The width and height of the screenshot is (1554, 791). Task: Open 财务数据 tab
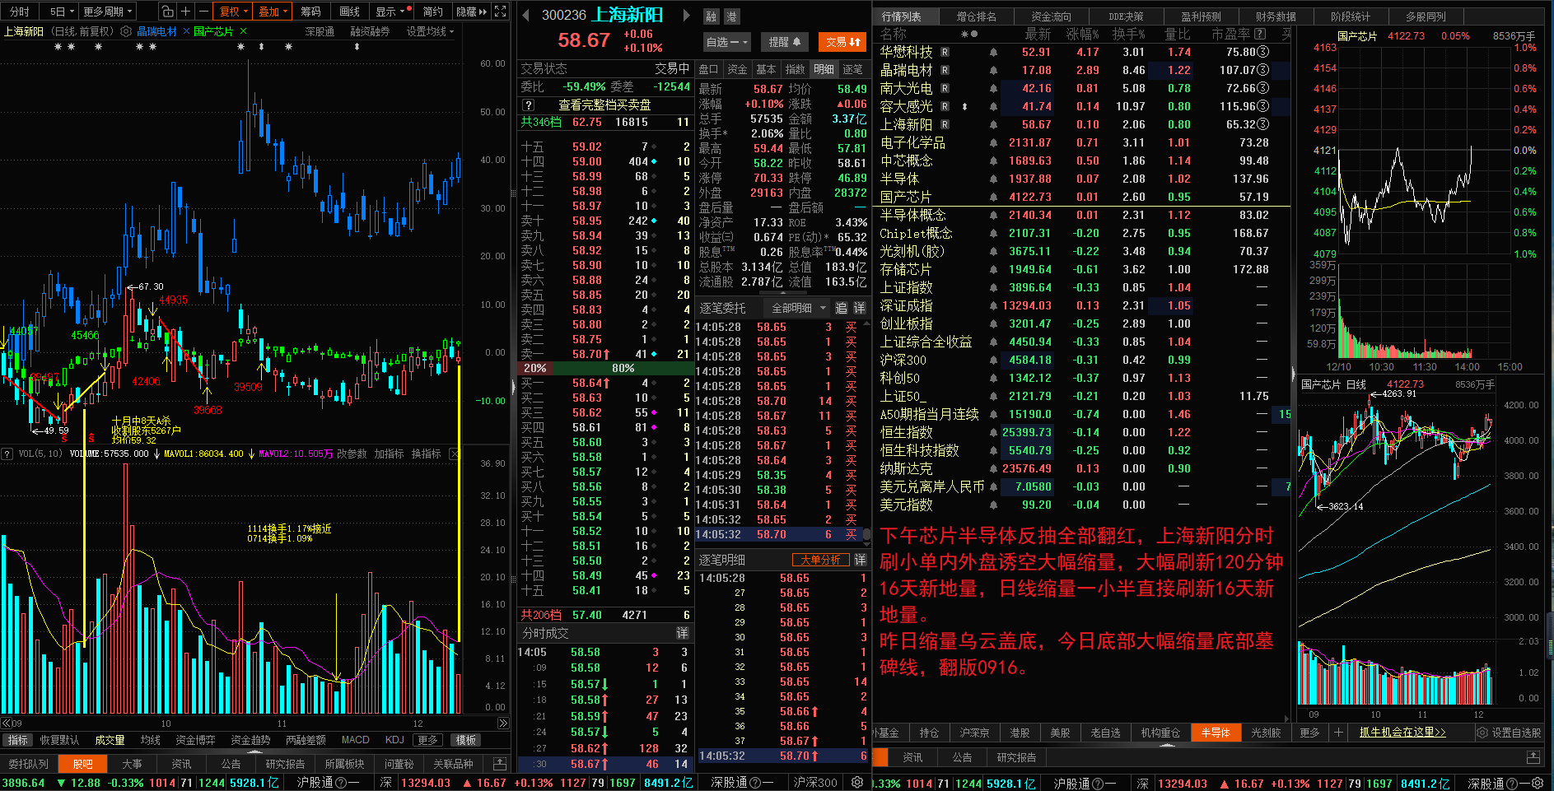tap(1276, 16)
